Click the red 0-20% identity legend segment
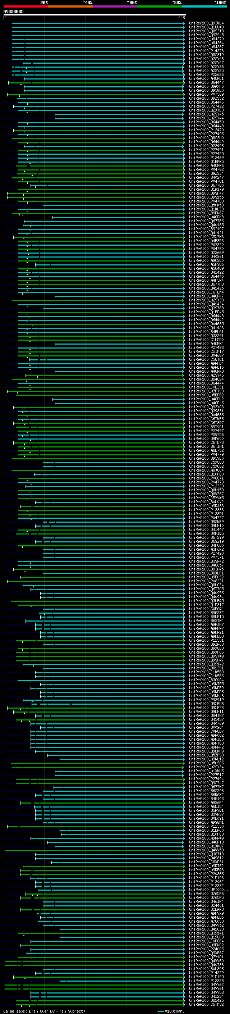This screenshot has width=230, height=1014. [x=26, y=6]
